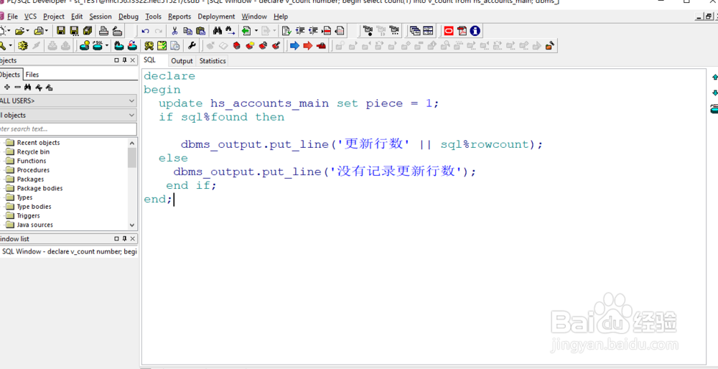Pin the Window list panel
The width and height of the screenshot is (718, 369).
click(124, 239)
